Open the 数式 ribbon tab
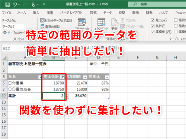The height and width of the screenshot is (139, 186). 93,13
